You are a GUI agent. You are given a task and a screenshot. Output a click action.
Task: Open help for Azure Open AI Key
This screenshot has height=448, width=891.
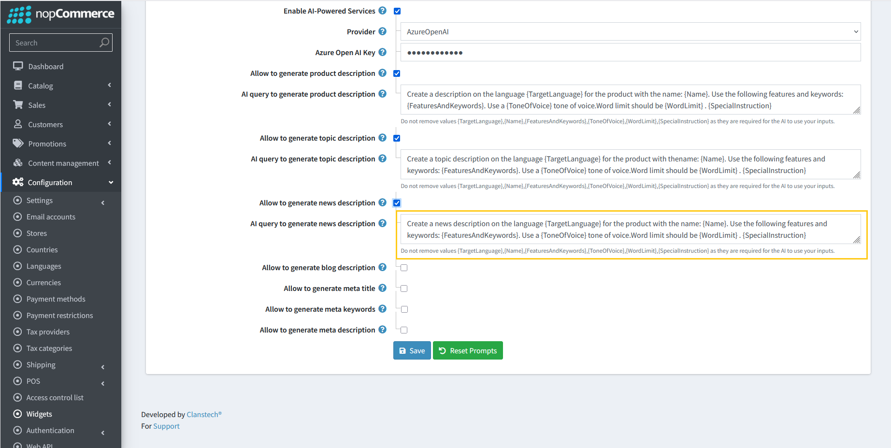pos(382,52)
